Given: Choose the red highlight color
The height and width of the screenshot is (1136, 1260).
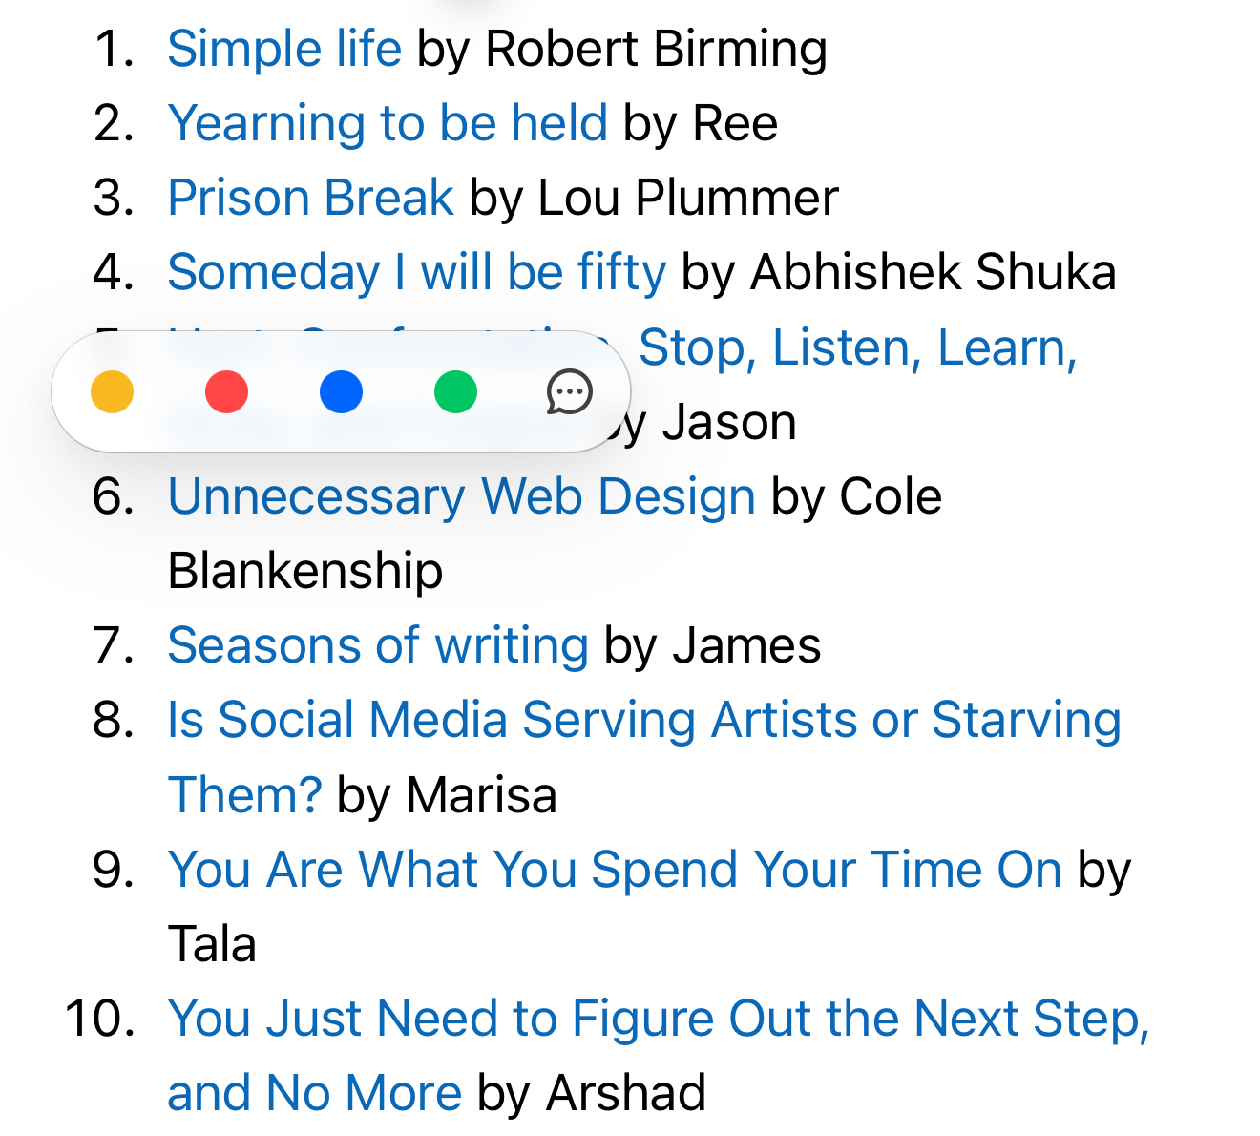Looking at the screenshot, I should click(226, 392).
